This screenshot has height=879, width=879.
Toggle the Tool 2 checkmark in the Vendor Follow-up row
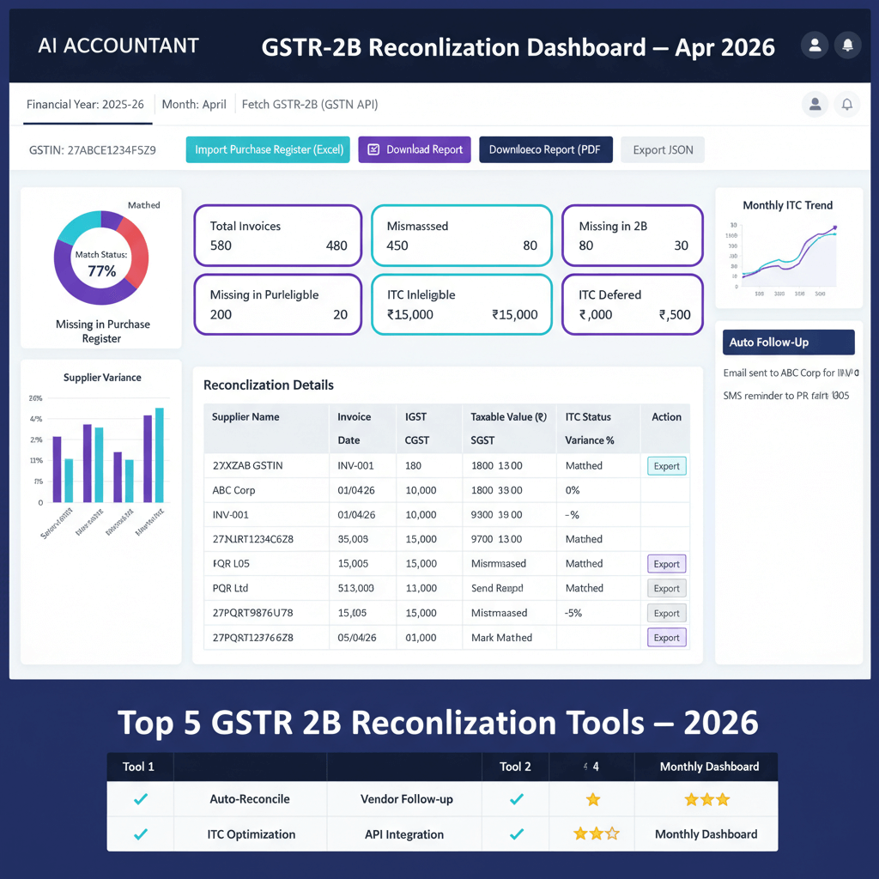[x=515, y=799]
